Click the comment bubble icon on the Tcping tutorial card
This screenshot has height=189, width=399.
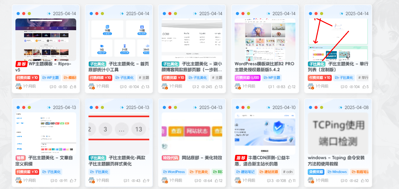342,180
